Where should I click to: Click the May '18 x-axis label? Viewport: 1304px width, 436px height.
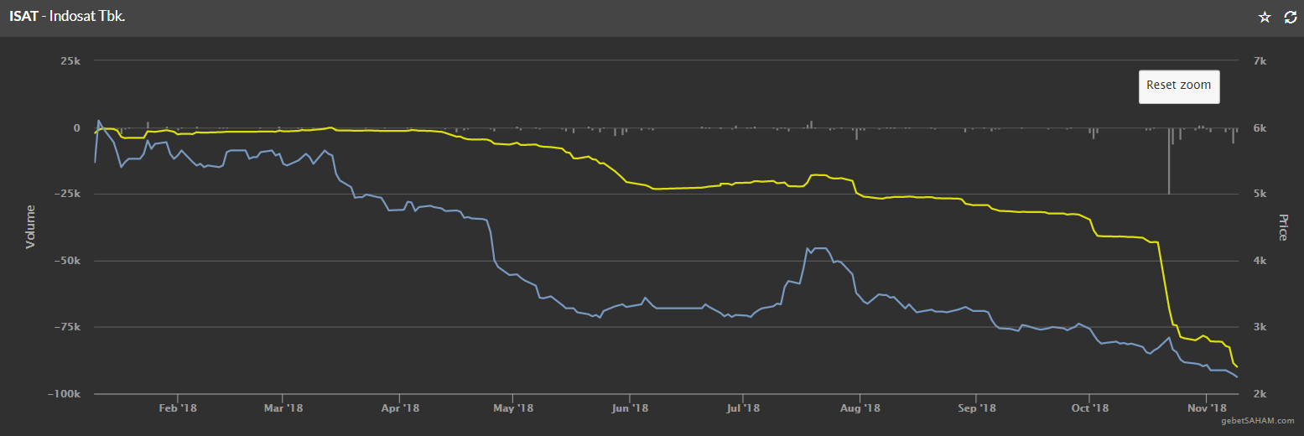click(513, 408)
